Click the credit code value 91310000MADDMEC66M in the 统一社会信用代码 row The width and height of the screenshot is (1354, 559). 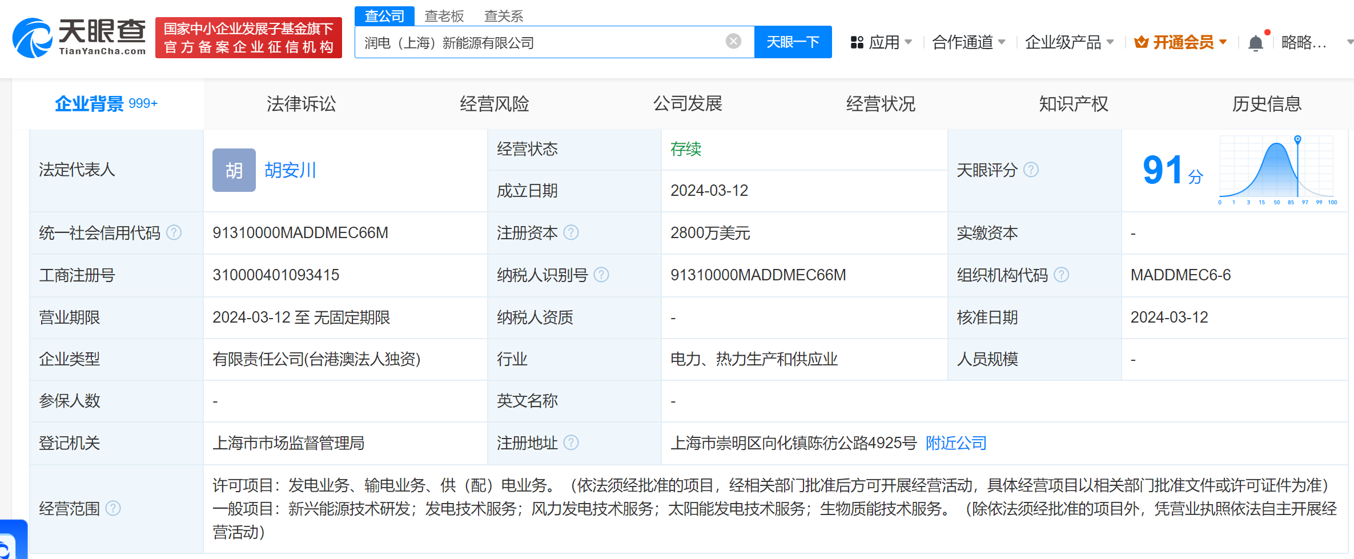tap(300, 233)
